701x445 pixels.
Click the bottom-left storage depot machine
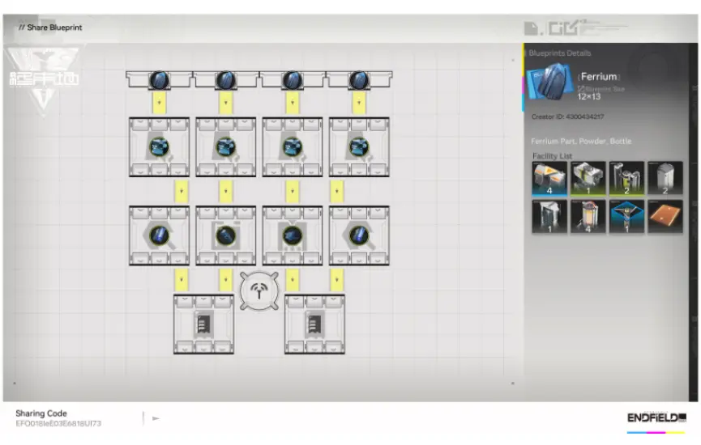203,324
